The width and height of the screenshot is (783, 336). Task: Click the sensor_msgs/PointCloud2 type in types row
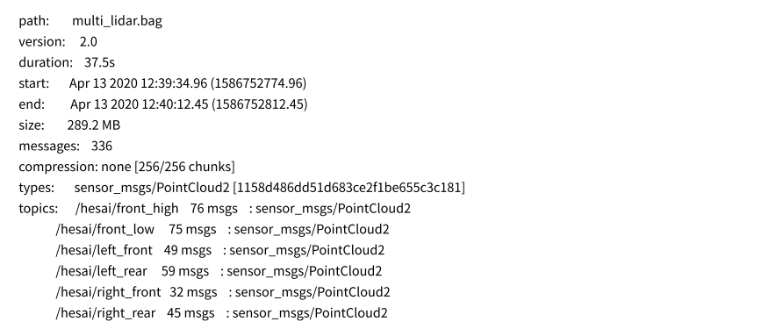click(152, 188)
